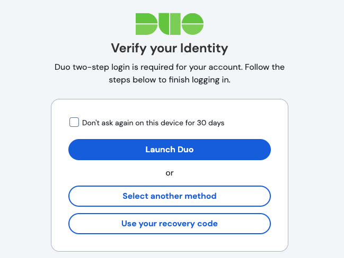Image resolution: width=344 pixels, height=258 pixels.
Task: Click the "or" separator text
Action: coord(170,173)
